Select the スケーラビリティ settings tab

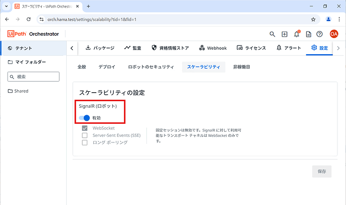pyautogui.click(x=204, y=67)
